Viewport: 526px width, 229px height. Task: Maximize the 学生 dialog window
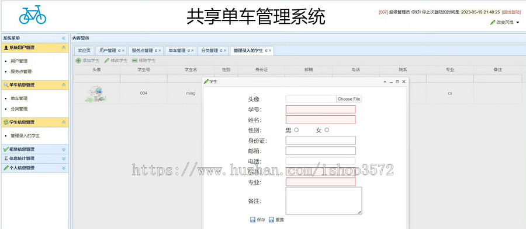397,82
